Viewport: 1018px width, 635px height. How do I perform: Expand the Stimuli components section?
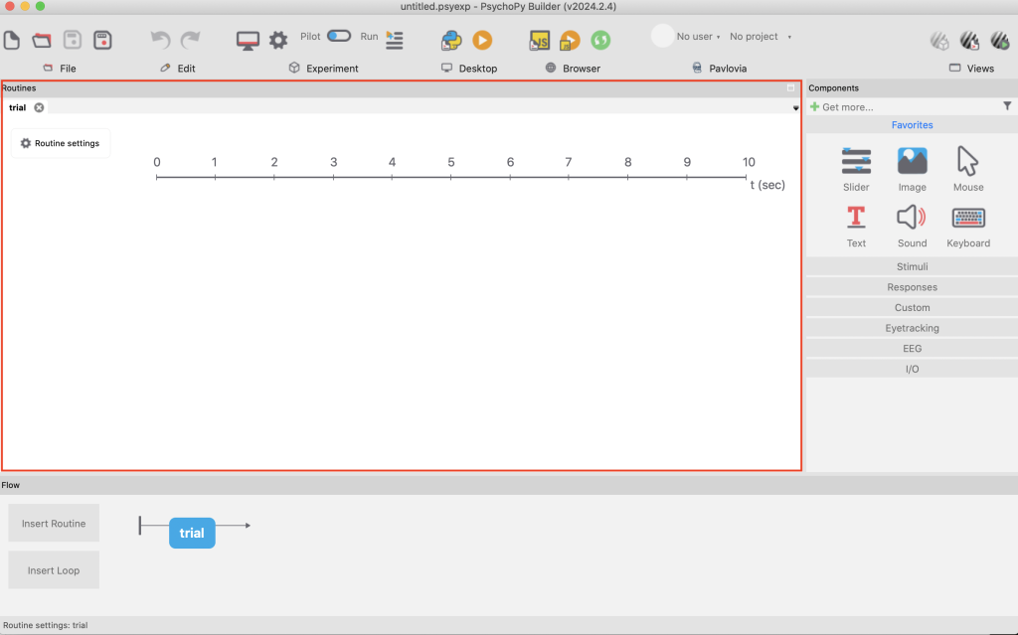pos(912,266)
